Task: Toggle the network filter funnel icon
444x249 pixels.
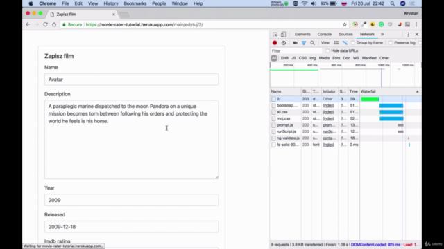Action: click(x=304, y=43)
